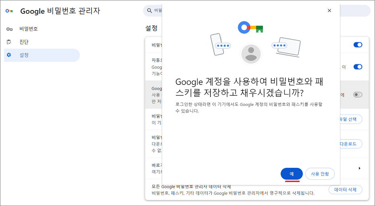The width and height of the screenshot is (375, 206).
Task: Click the Google Password Manager key logo
Action: coord(9,11)
